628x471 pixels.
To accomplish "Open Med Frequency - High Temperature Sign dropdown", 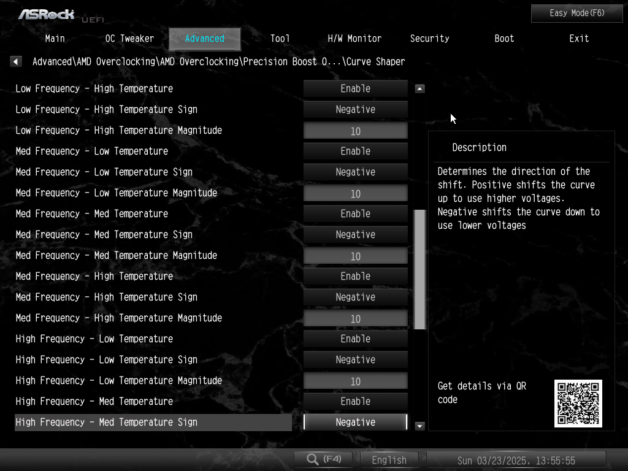I will (355, 297).
